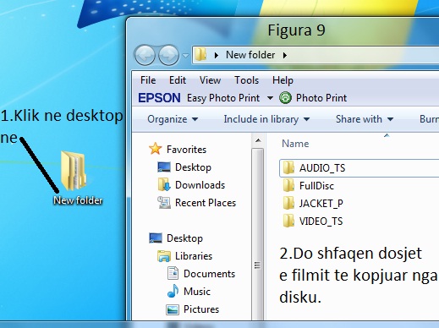Screen dimensions: 439x328
Task: Open Easy Photo Print dropdown arrow
Action: 270,98
